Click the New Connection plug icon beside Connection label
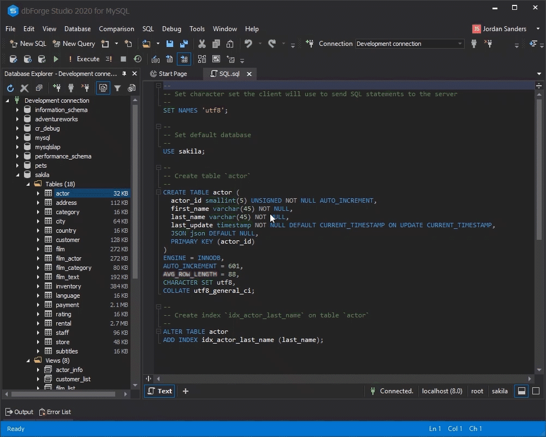 coord(310,44)
